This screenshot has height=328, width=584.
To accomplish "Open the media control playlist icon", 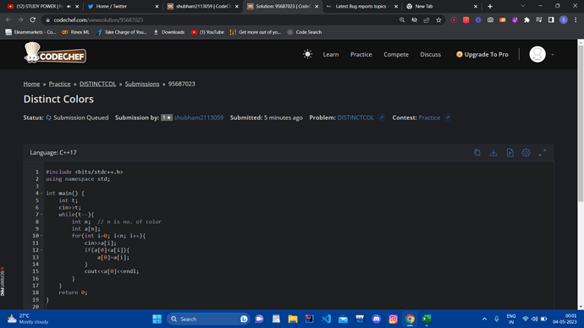I will (x=539, y=19).
